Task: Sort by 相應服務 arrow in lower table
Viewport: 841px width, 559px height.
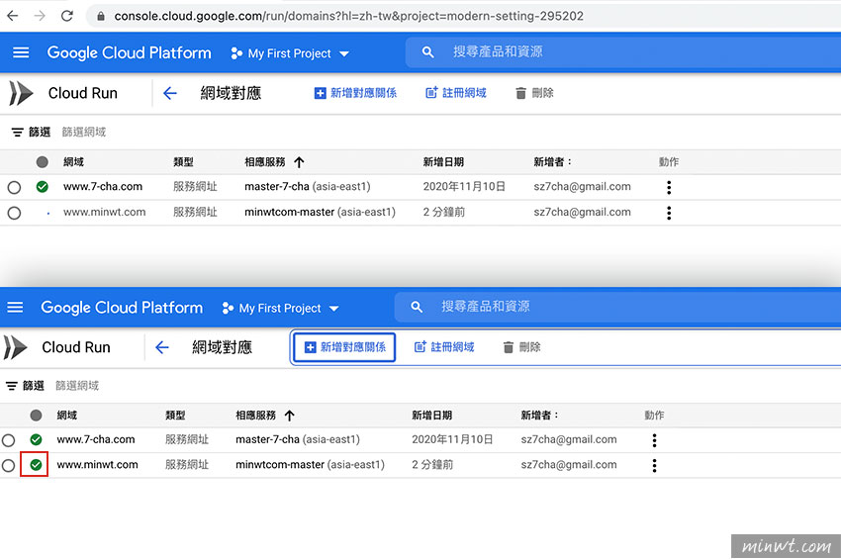Action: point(290,416)
